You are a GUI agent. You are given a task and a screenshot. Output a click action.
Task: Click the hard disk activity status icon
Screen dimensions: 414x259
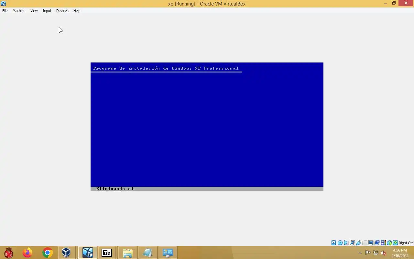point(333,243)
